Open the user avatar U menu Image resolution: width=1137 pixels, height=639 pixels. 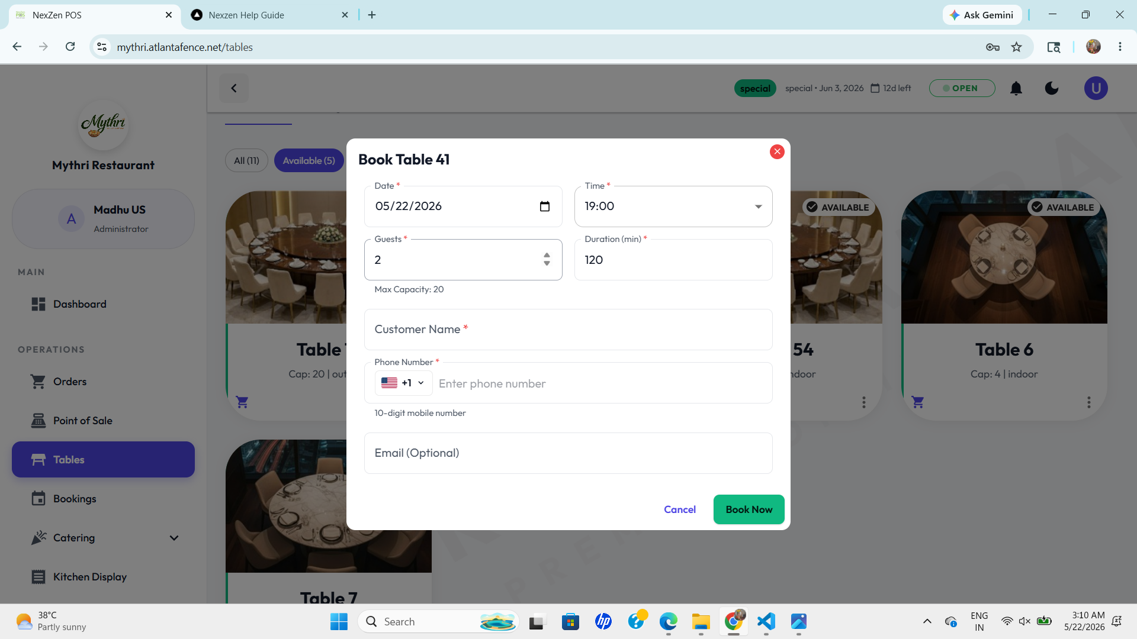(1096, 88)
